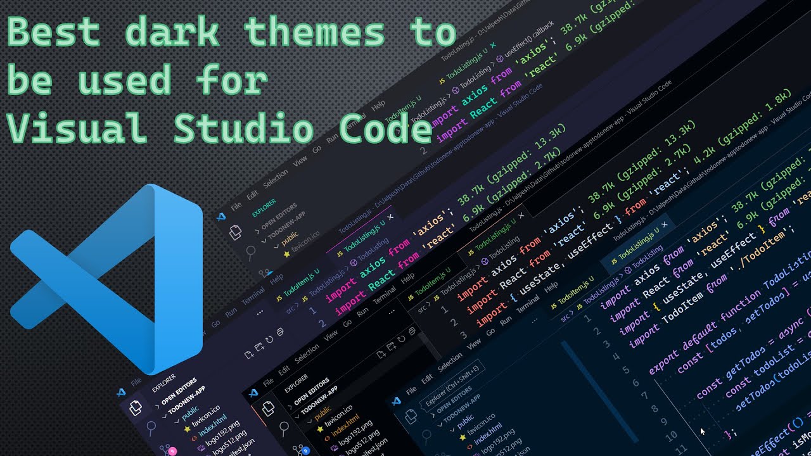Open Help menu in gray theme window
811x456 pixels.
378,105
